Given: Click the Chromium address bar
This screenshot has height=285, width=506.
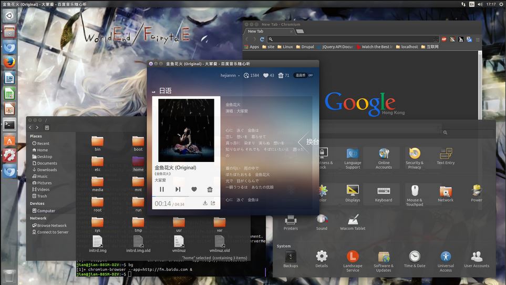Looking at the screenshot, I should tap(354, 39).
